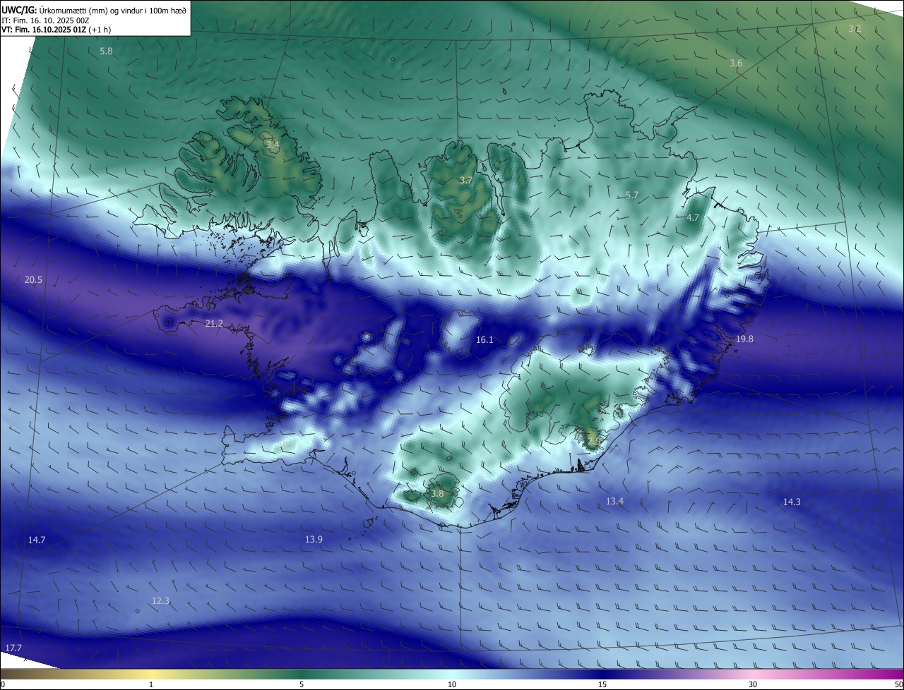Select the 13.9 value label
The height and width of the screenshot is (690, 904).
tap(314, 540)
